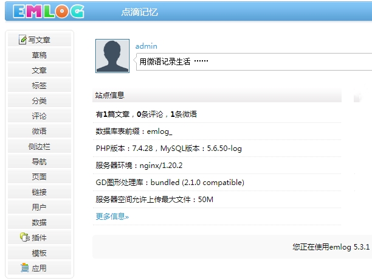Click the plugin icon beside 插件
The image size is (372, 280).
click(x=24, y=237)
